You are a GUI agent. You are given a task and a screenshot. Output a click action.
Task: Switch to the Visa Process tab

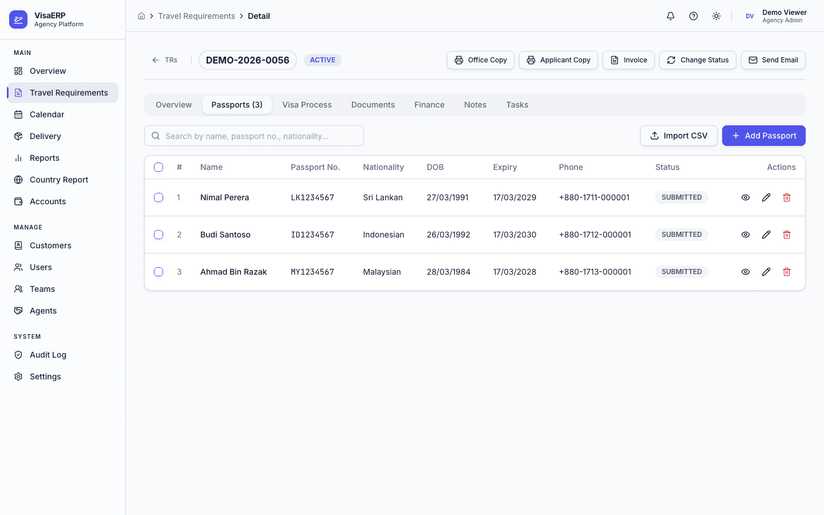click(307, 105)
